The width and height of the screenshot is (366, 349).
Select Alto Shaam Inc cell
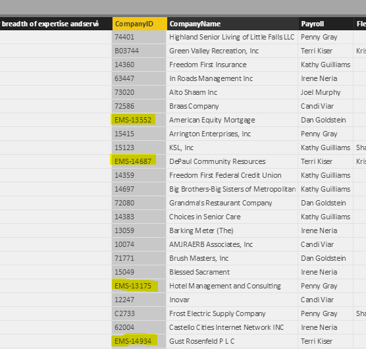[x=232, y=92]
